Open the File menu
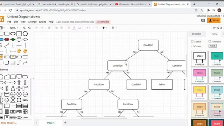Viewport: 224px width, 126px height. pyautogui.click(x=9, y=22)
